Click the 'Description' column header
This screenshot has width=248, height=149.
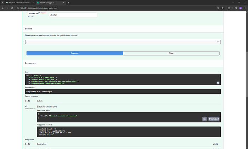click(x=41, y=144)
